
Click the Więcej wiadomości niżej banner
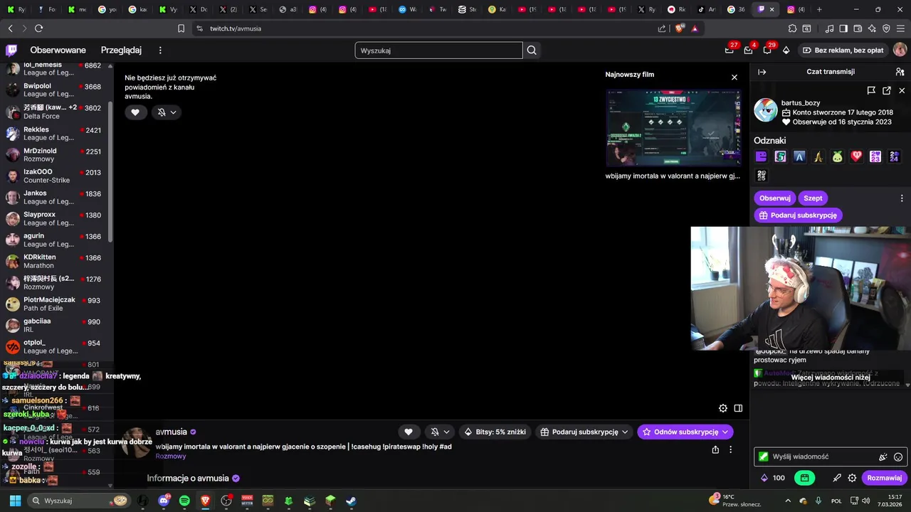point(830,378)
